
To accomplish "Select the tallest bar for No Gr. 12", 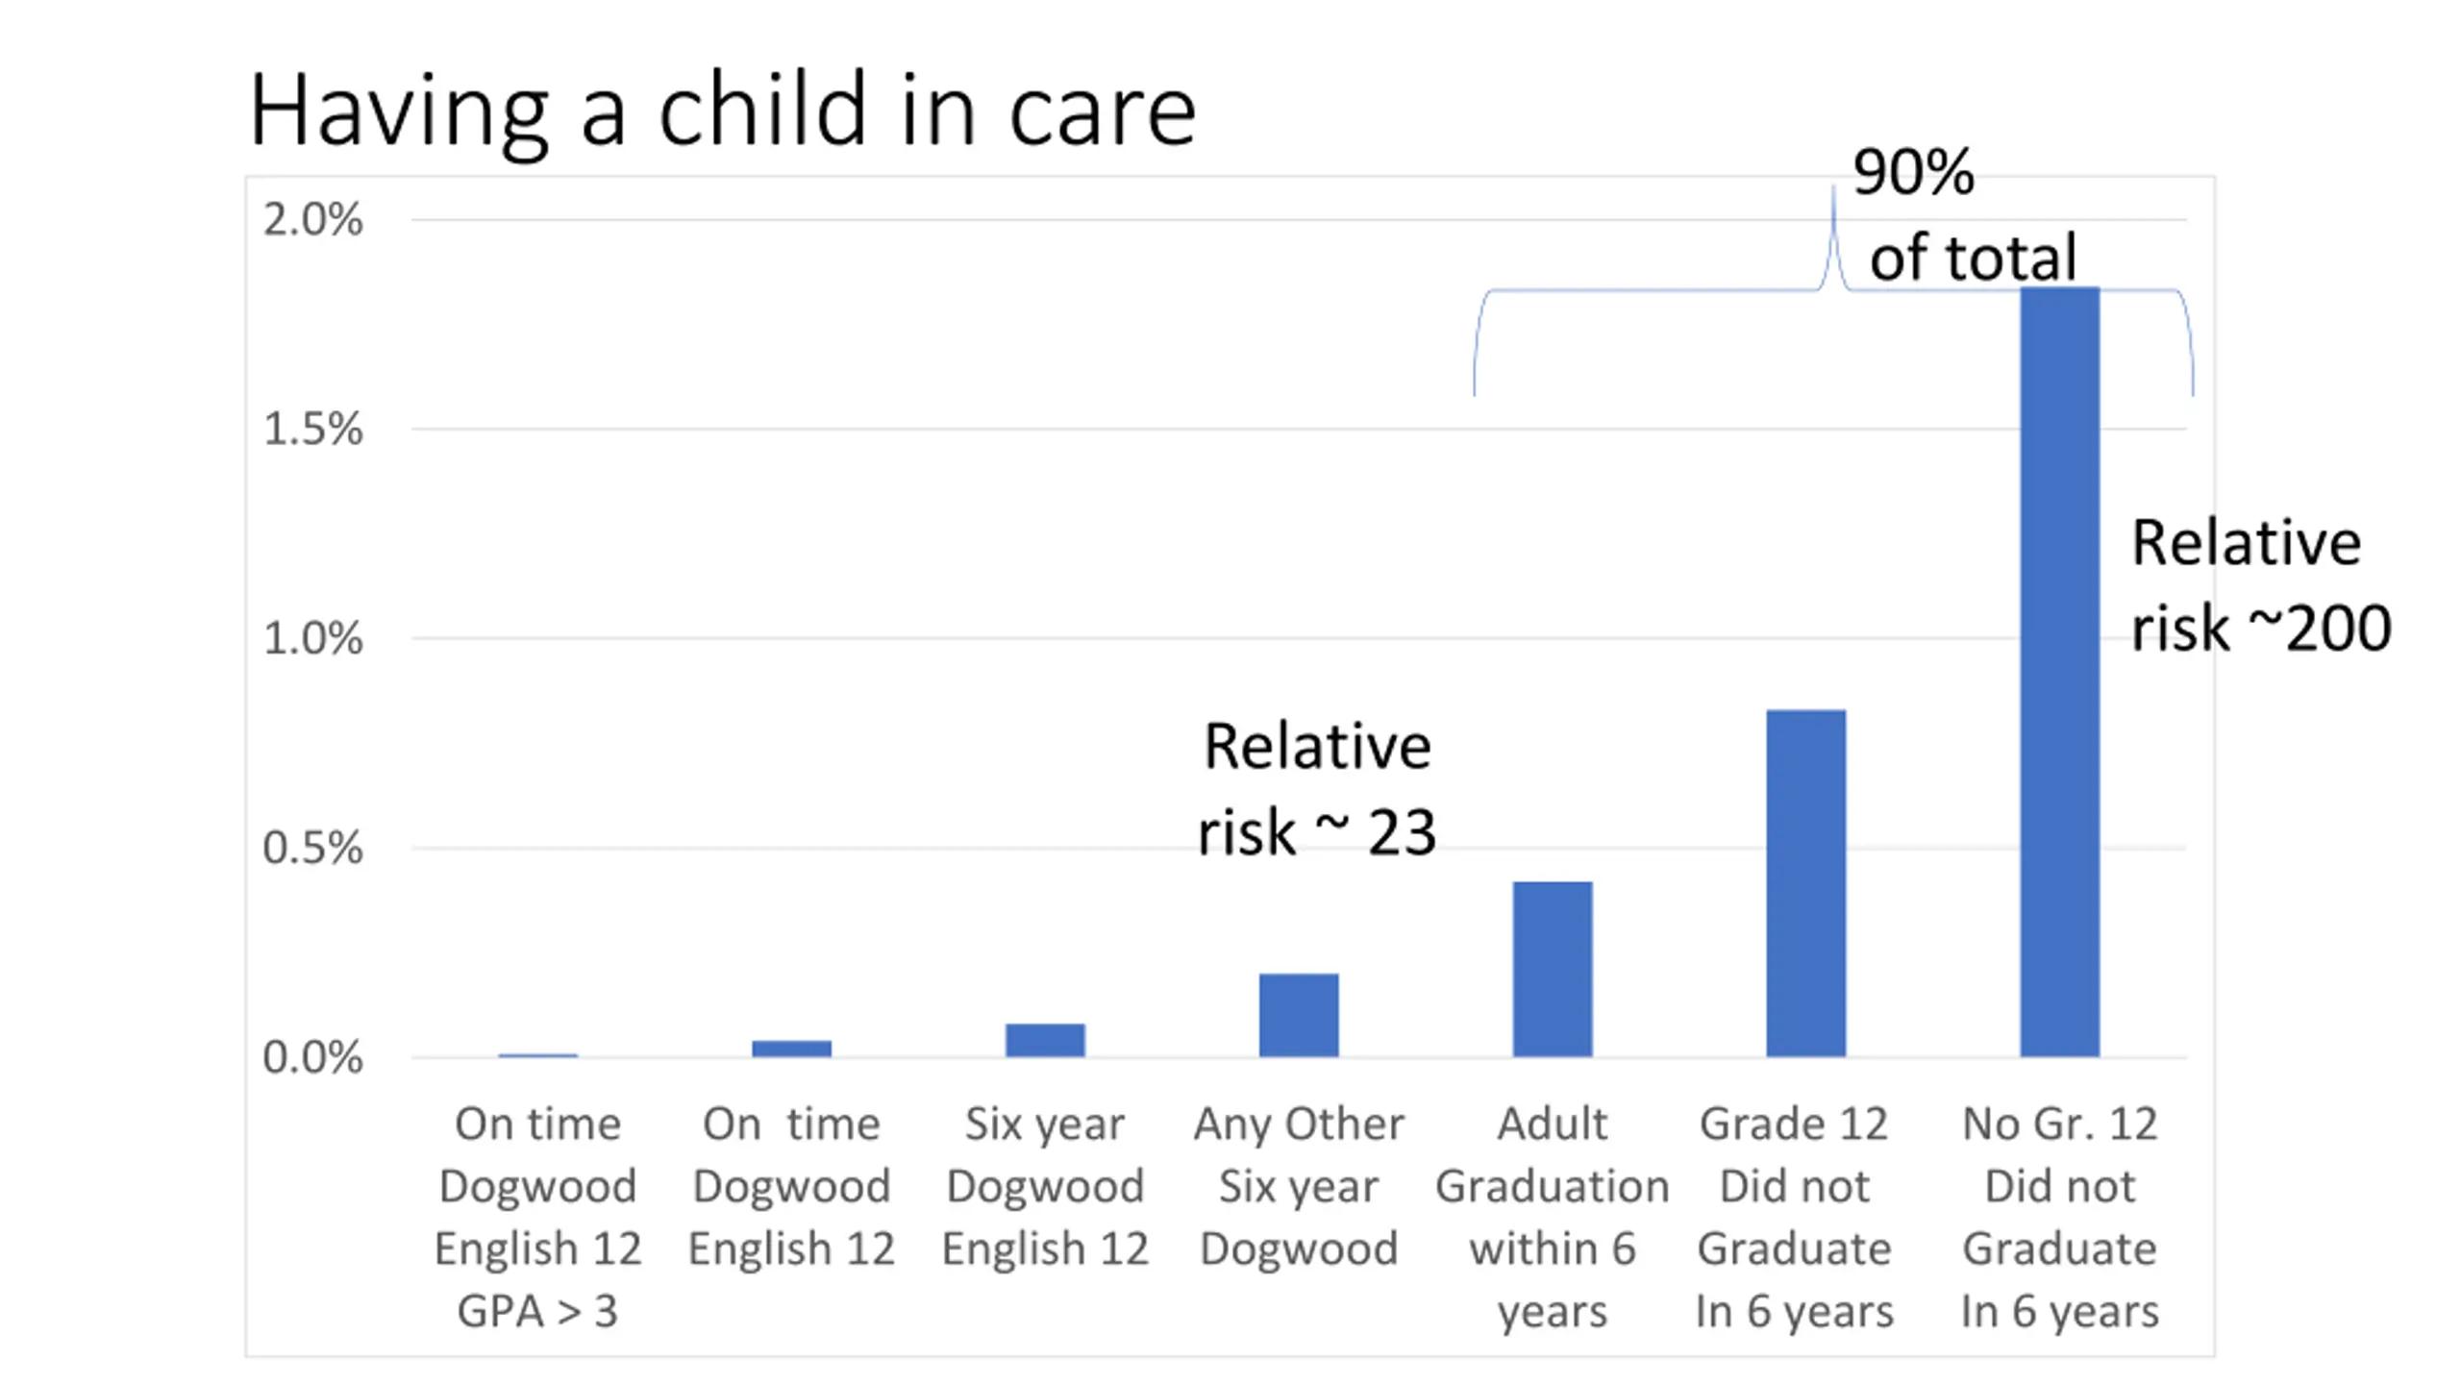I will pos(2059,673).
